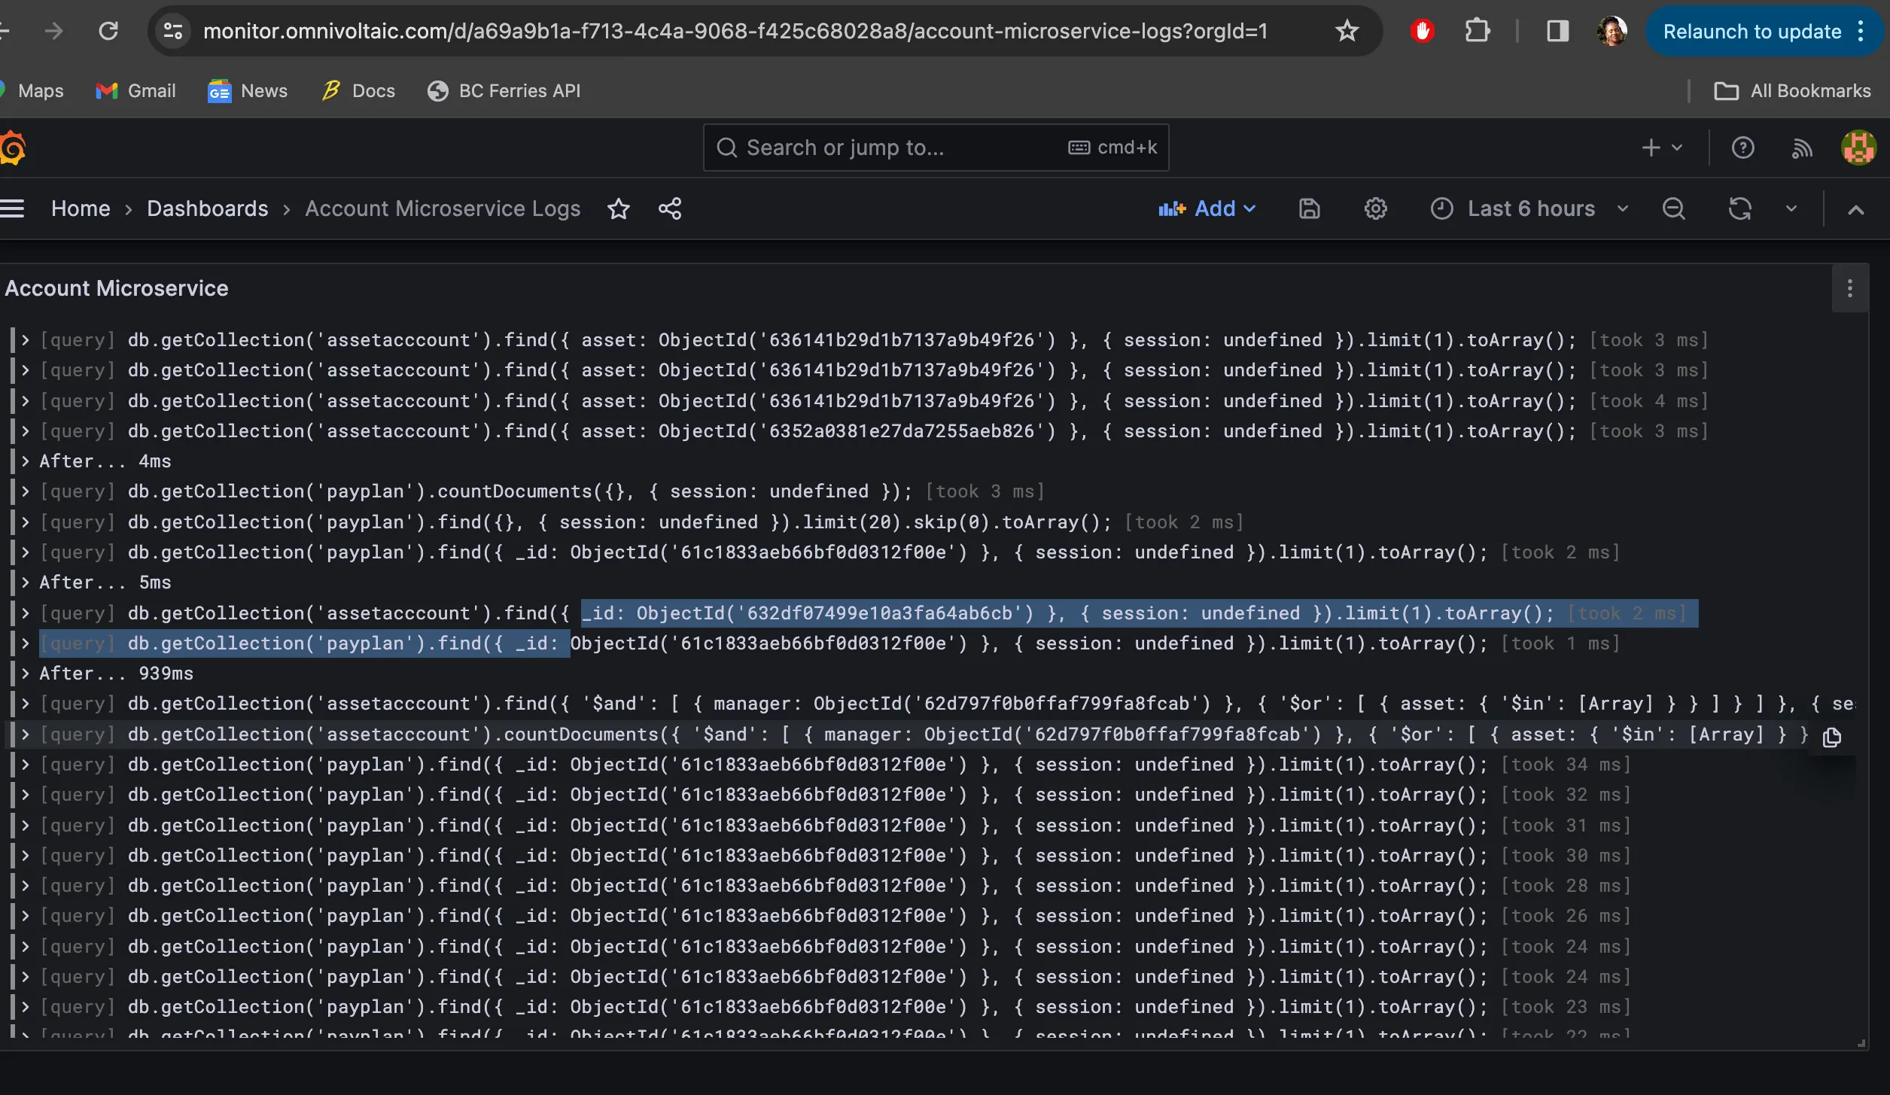
Task: Open dashboard settings via gear icon
Action: point(1375,208)
